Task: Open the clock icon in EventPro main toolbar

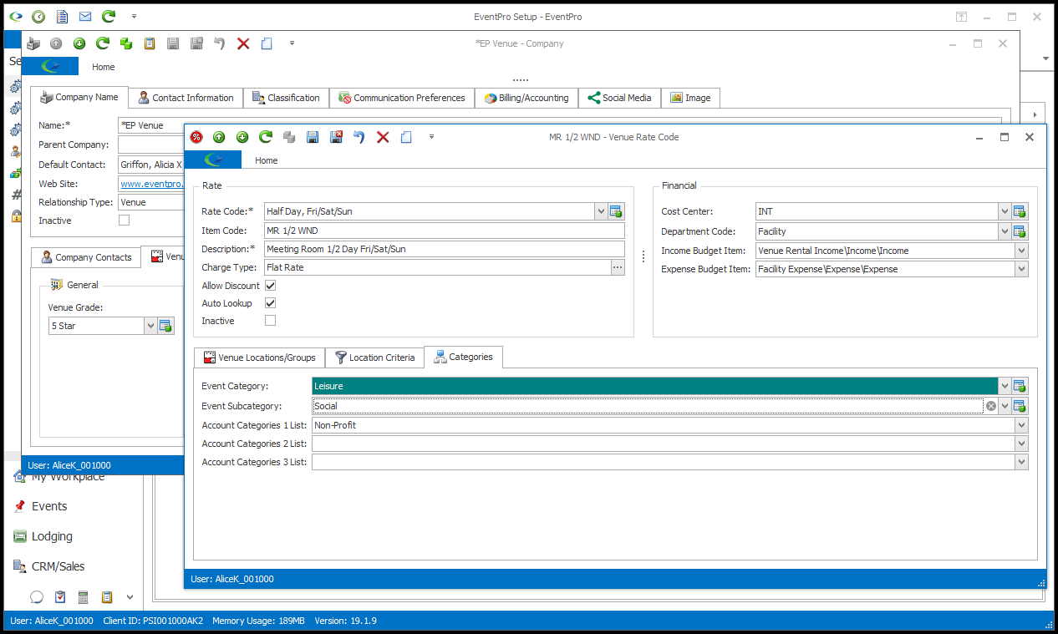Action: point(38,17)
